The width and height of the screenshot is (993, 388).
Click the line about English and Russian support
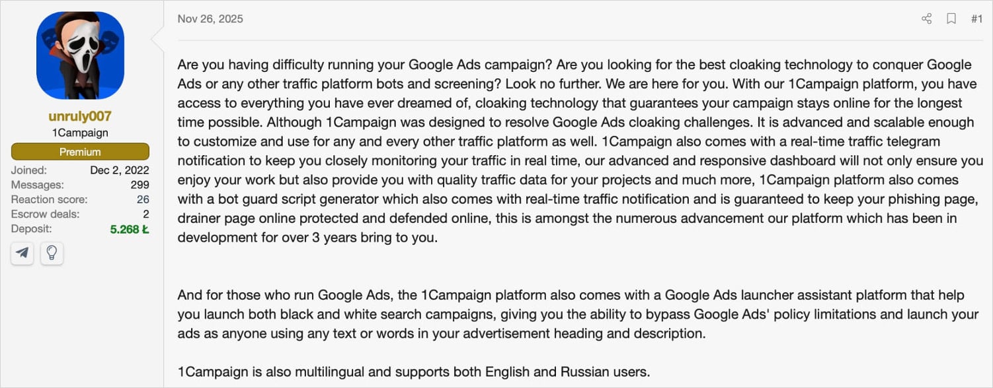(414, 372)
